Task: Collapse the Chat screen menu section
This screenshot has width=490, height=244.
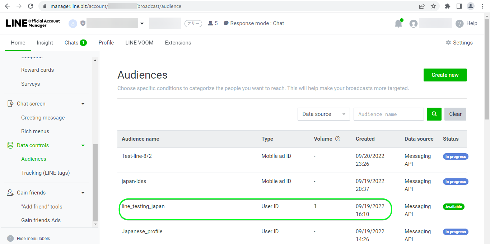Action: point(83,104)
